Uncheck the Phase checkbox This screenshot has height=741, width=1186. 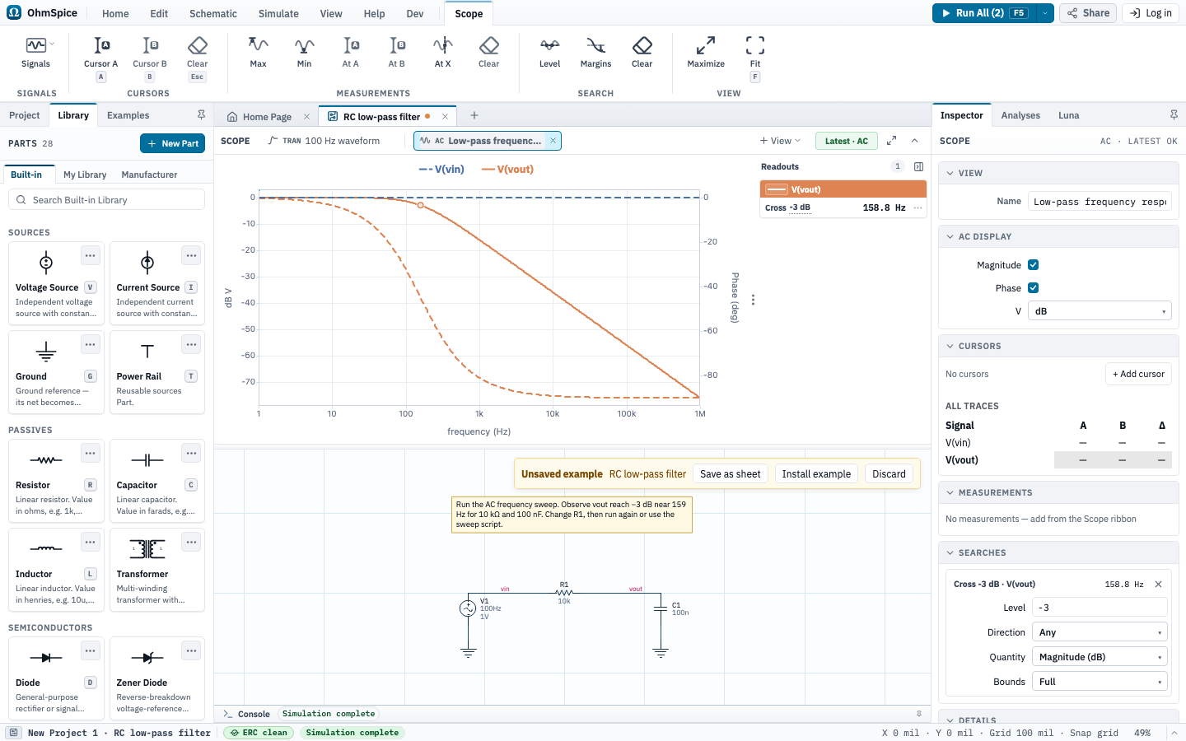click(x=1034, y=288)
